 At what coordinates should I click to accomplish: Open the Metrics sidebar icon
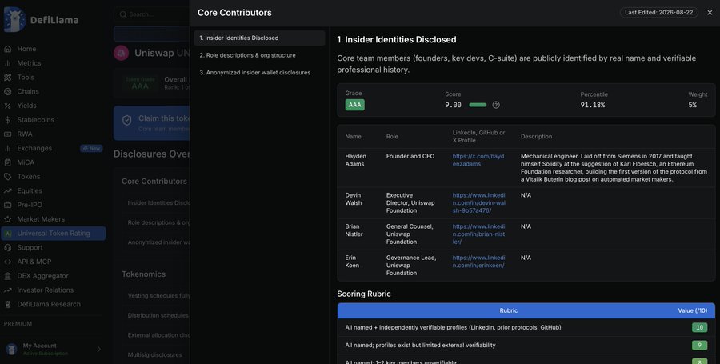pos(8,63)
